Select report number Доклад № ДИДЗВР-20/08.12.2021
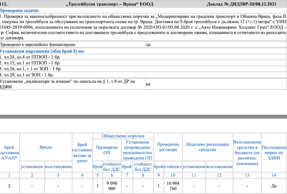 (241, 4)
